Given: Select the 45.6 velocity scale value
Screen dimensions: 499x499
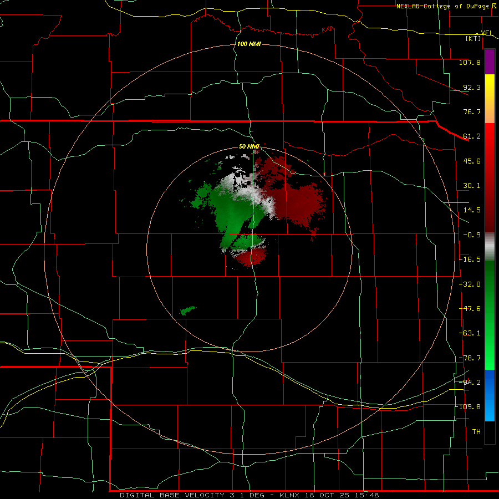Looking at the screenshot, I should pyautogui.click(x=472, y=161).
